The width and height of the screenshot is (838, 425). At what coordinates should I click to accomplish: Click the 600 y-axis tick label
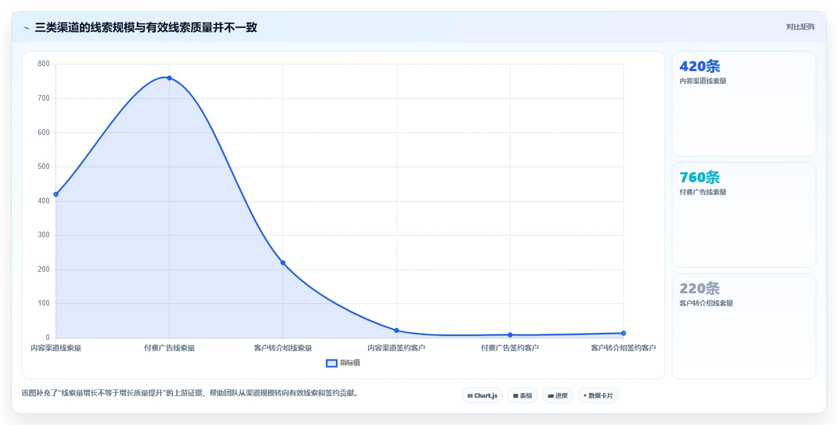point(44,132)
